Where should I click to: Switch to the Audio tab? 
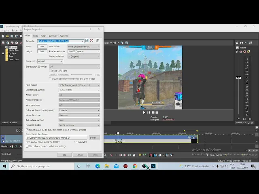[36, 36]
